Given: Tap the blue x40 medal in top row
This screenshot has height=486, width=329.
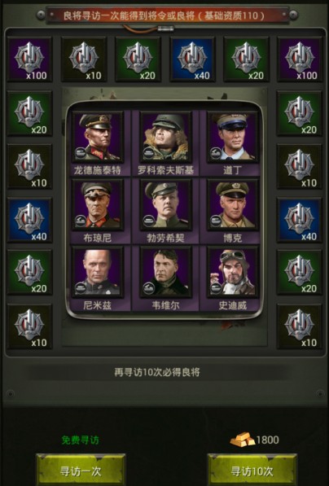Looking at the screenshot, I should point(192,59).
